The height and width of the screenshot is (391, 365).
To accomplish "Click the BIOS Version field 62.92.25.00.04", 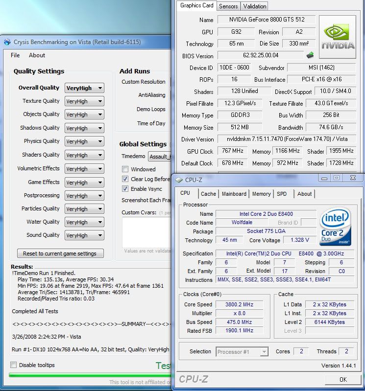I will click(x=261, y=55).
